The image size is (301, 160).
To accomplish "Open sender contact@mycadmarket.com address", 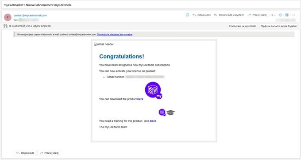I will tap(30, 16).
